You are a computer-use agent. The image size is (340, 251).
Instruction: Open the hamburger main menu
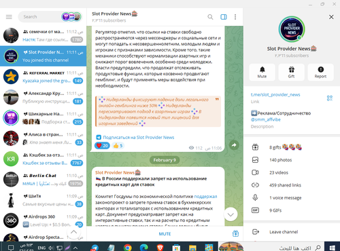tap(9, 17)
